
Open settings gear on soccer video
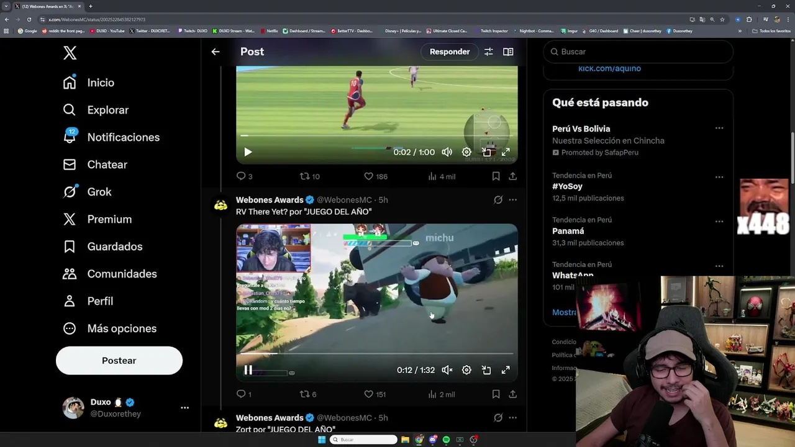point(466,152)
